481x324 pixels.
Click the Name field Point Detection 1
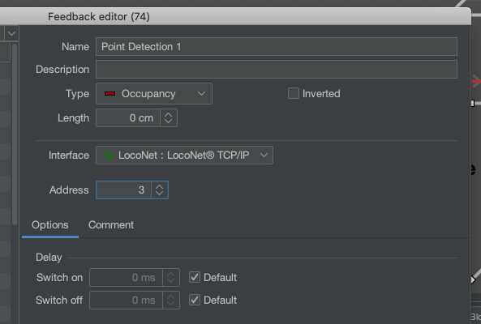point(277,46)
